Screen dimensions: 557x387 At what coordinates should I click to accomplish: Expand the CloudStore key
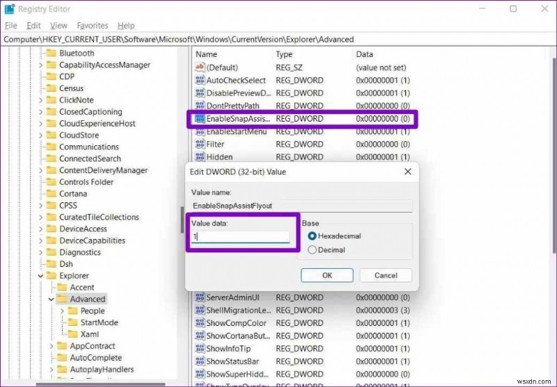click(x=40, y=135)
